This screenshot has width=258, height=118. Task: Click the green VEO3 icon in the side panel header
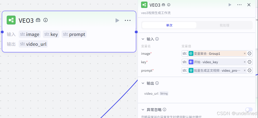click(144, 5)
